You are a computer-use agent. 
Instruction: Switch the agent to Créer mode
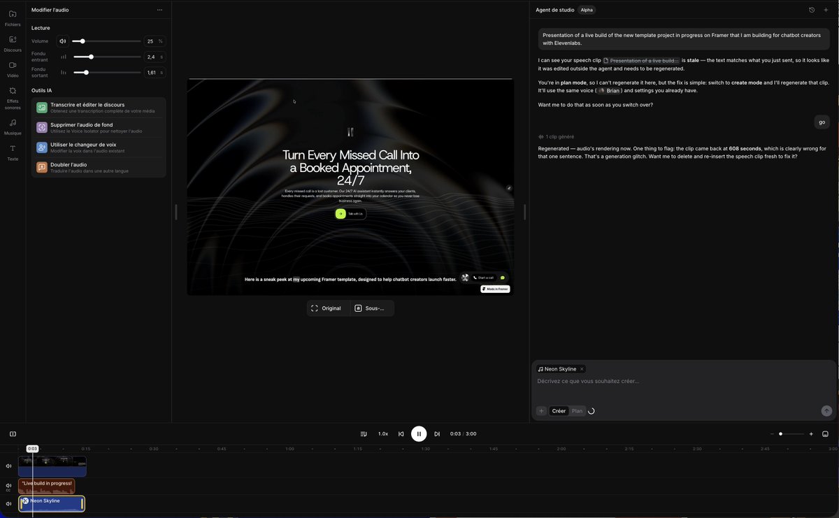[x=559, y=411]
